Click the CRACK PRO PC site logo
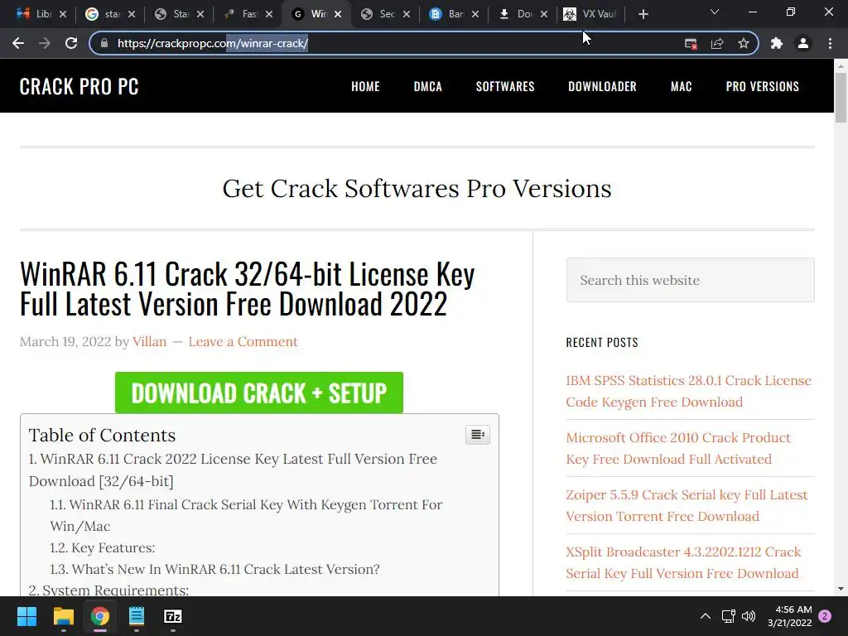 (x=79, y=86)
